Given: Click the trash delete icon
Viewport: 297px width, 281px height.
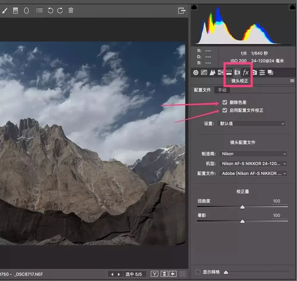Looking at the screenshot, I should (x=71, y=10).
